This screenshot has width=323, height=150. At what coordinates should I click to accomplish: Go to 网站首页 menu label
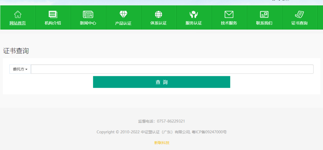[18, 23]
